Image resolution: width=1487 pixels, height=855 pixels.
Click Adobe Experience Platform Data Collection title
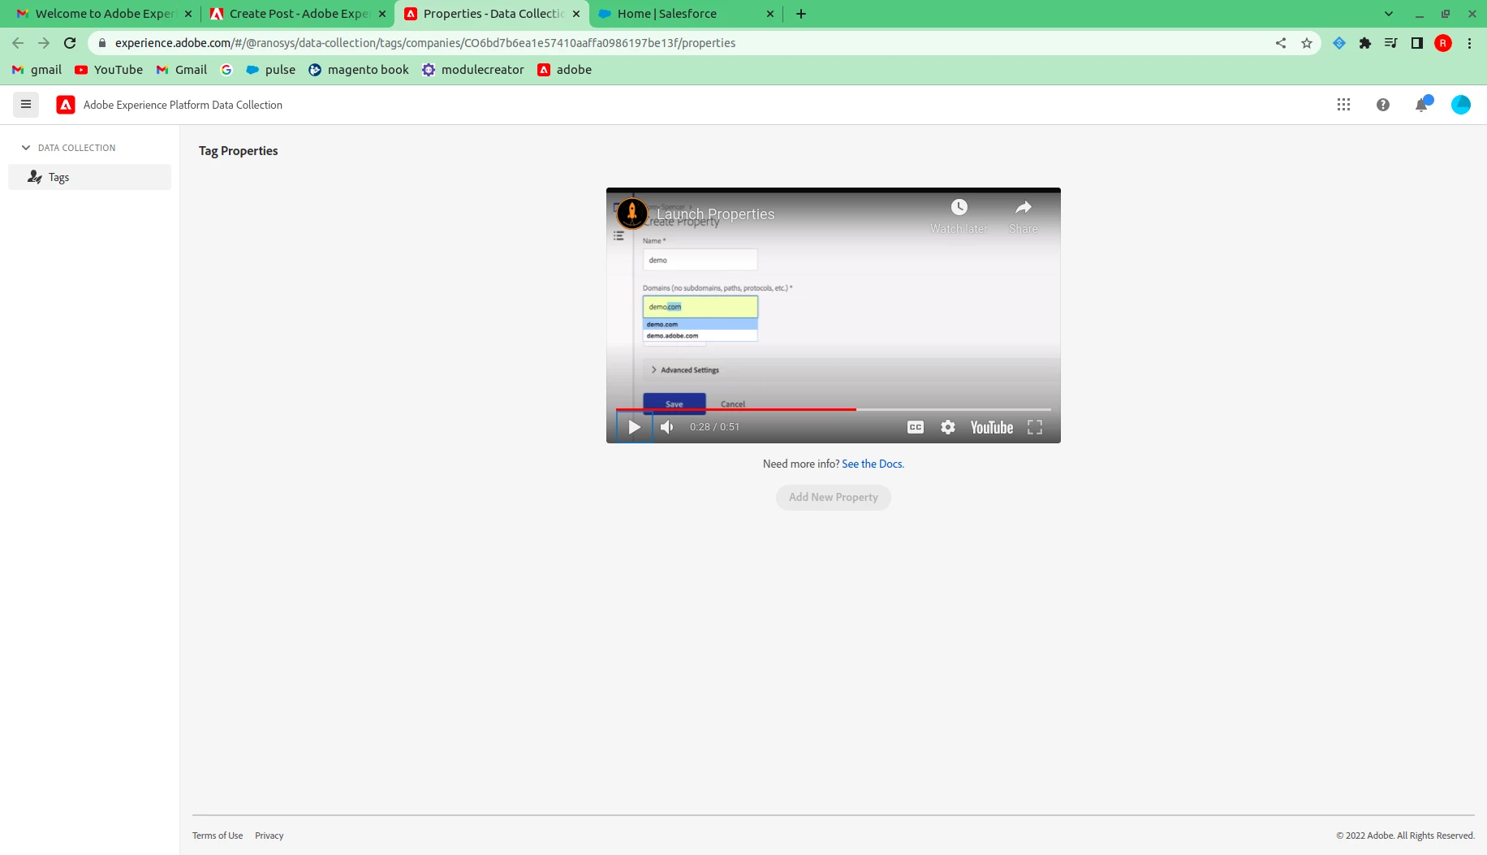[x=183, y=105]
